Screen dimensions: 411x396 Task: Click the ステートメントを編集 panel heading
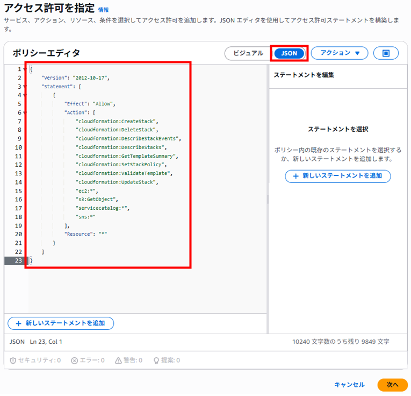tap(304, 75)
